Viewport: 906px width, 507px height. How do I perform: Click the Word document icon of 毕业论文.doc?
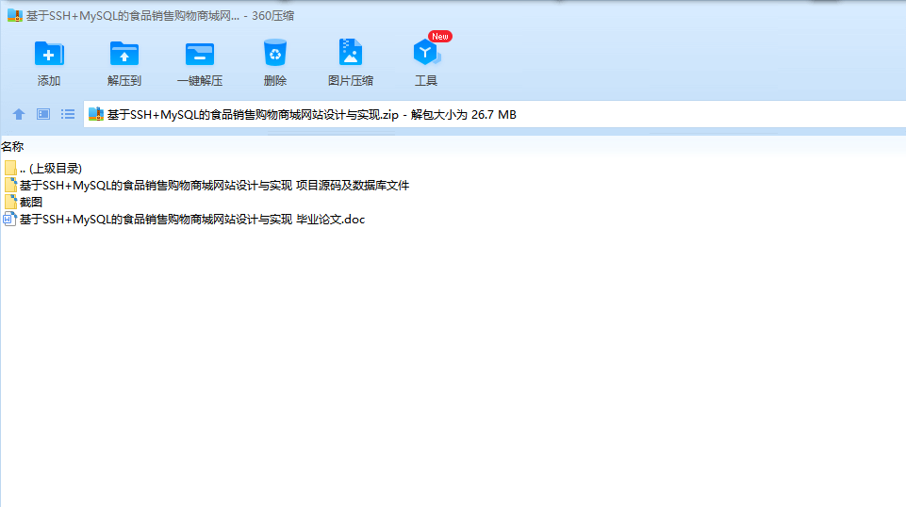click(x=9, y=220)
